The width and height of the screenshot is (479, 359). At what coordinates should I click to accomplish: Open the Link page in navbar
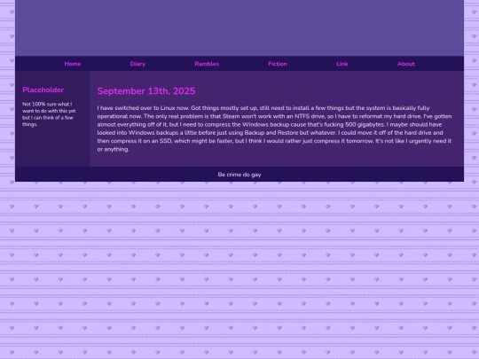pyautogui.click(x=342, y=64)
